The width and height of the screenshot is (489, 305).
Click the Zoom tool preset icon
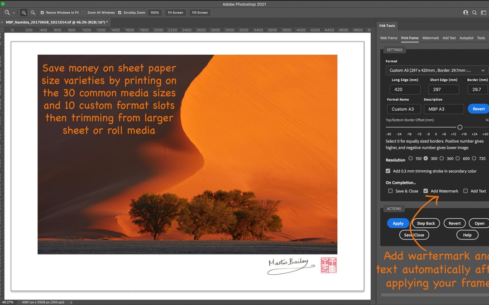(x=7, y=13)
